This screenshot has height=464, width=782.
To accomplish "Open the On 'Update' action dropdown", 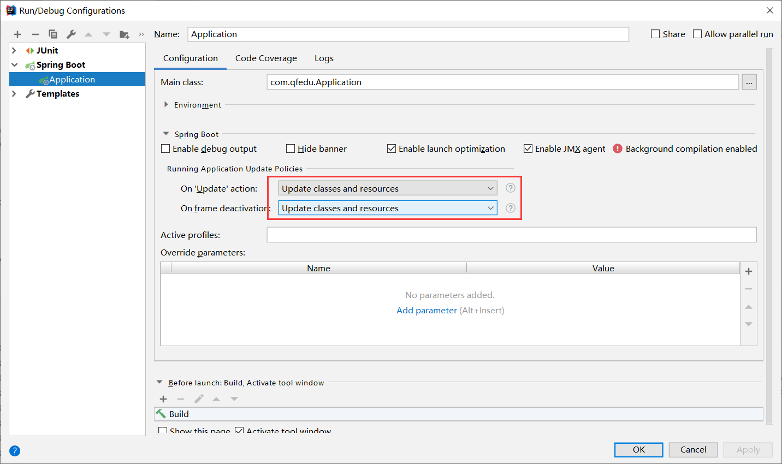I will click(x=387, y=188).
